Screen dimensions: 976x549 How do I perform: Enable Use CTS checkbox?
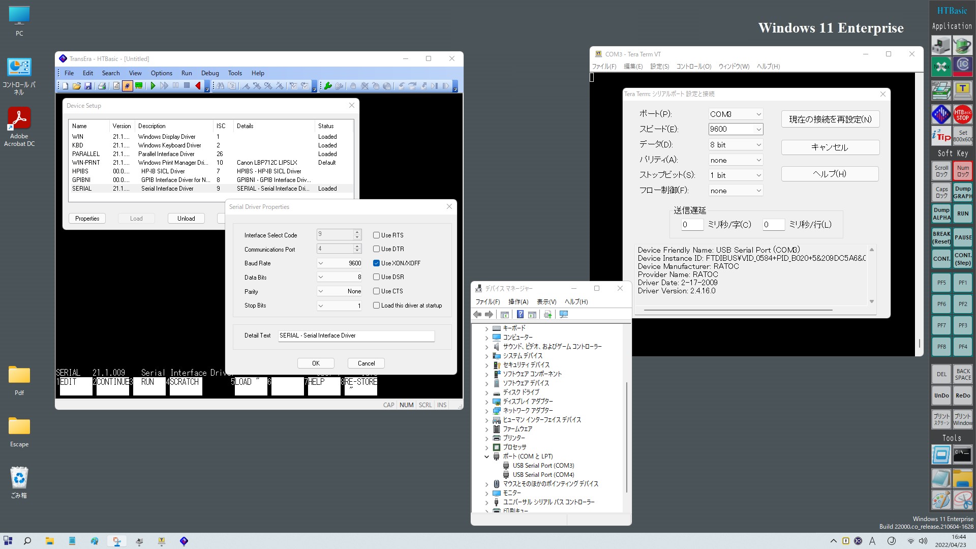click(x=376, y=291)
